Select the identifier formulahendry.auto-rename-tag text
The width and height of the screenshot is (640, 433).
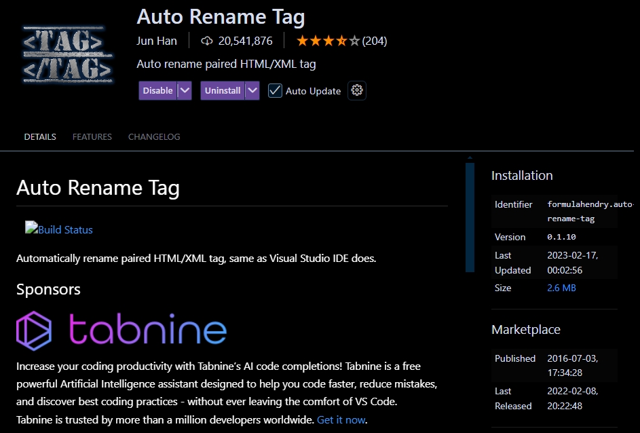[x=589, y=211]
